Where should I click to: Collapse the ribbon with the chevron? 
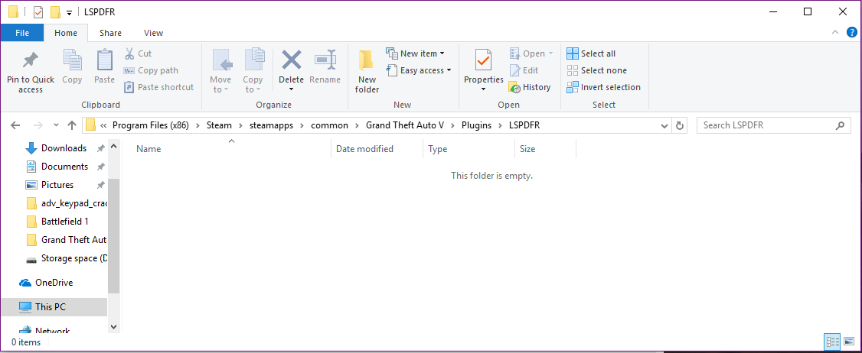[836, 32]
